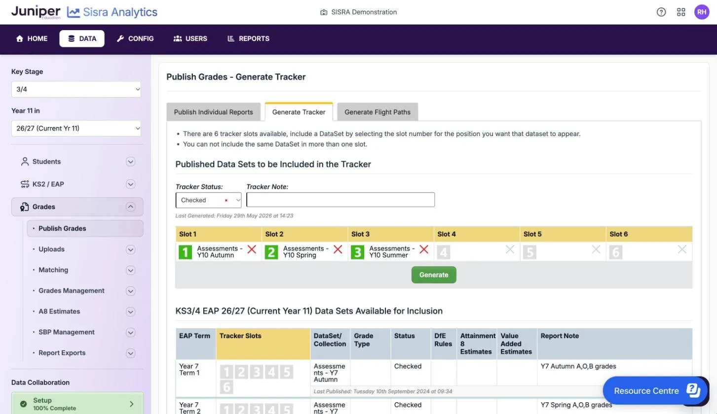Select the DATA navigation item
717x414 pixels.
82,38
